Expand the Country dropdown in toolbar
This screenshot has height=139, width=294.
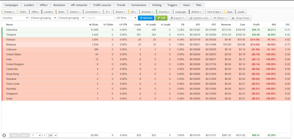click(164, 12)
